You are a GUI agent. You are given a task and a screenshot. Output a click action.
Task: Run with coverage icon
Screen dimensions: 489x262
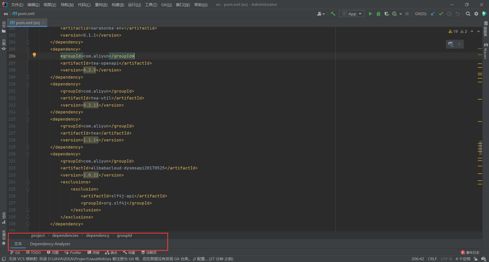click(387, 14)
